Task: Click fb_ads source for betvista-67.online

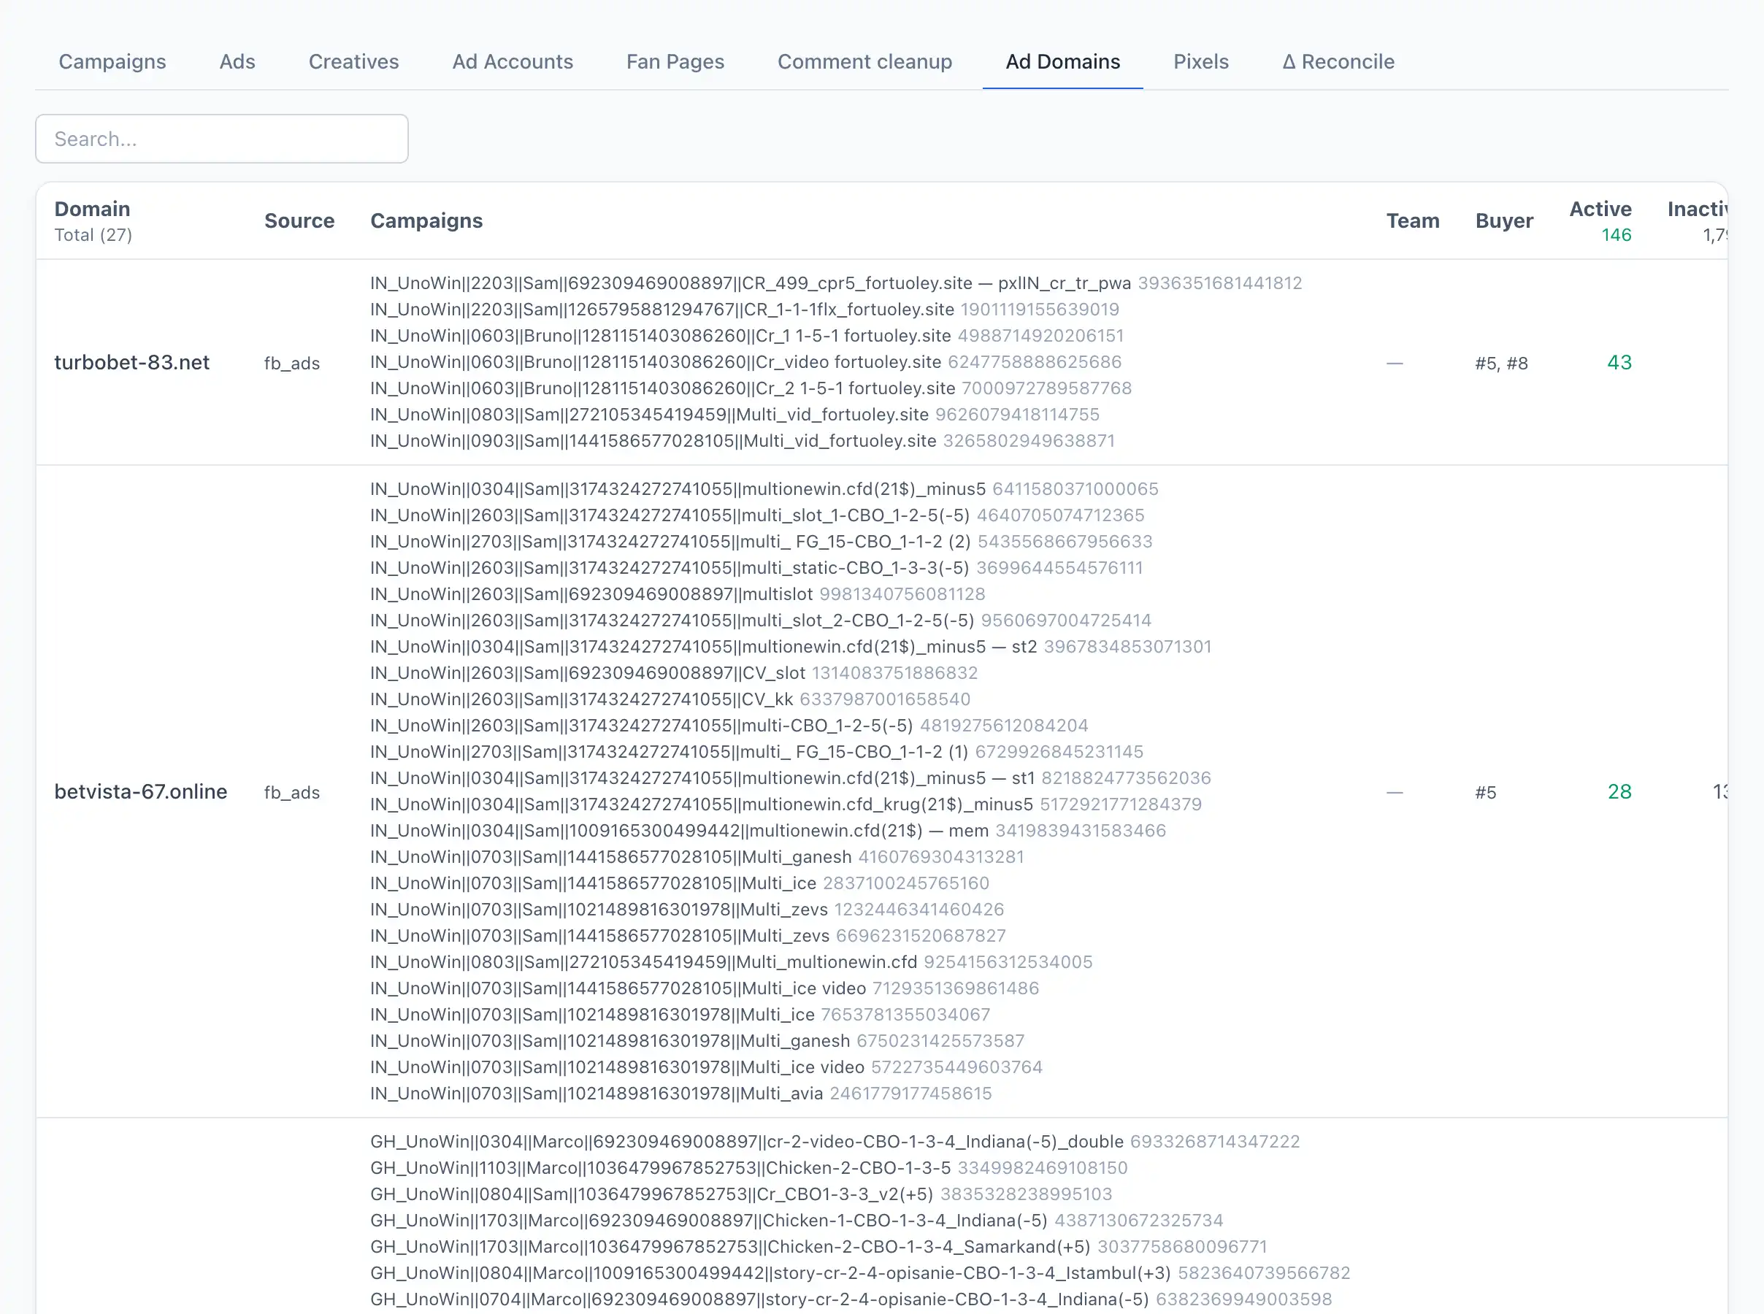Action: [292, 793]
